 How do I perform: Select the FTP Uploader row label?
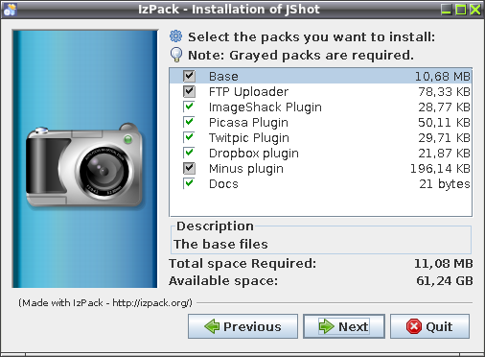pyautogui.click(x=248, y=92)
